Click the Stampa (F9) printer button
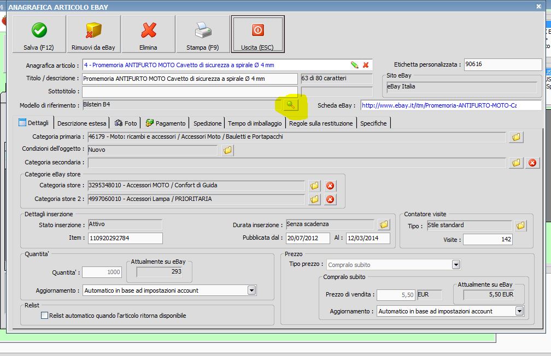This screenshot has width=551, height=356. click(203, 34)
